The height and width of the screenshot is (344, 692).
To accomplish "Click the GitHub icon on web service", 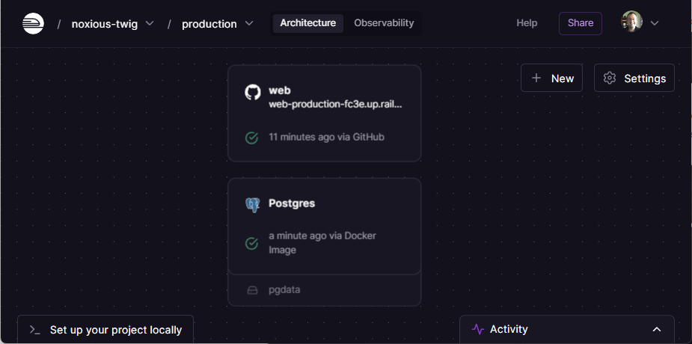I will (253, 92).
